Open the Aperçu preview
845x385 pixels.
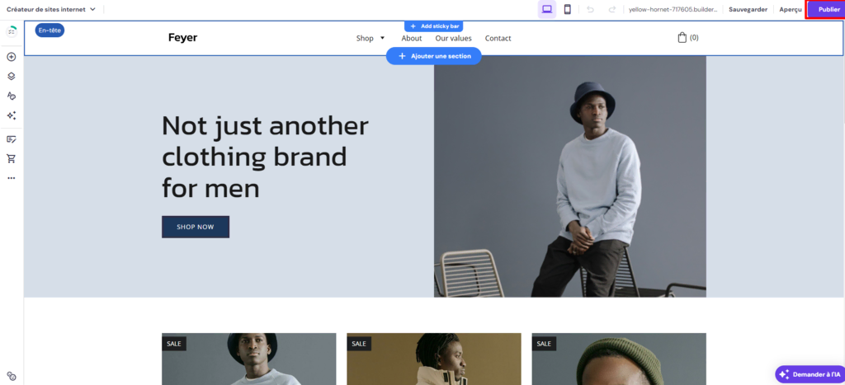791,9
